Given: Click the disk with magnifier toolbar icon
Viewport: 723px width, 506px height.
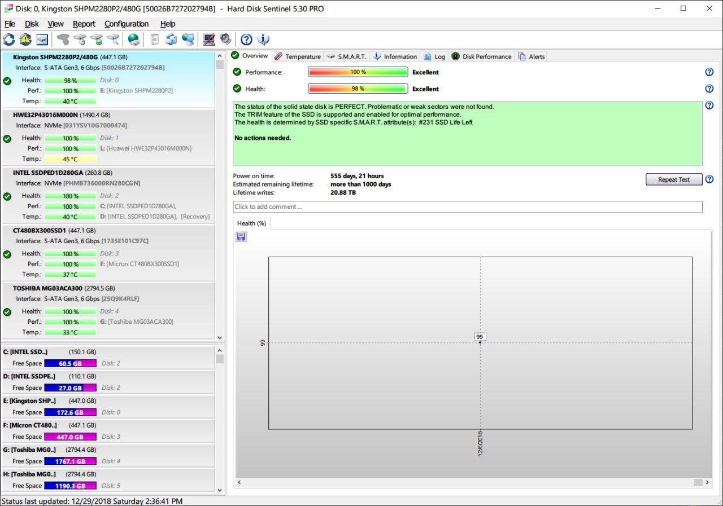Looking at the screenshot, I should point(114,39).
